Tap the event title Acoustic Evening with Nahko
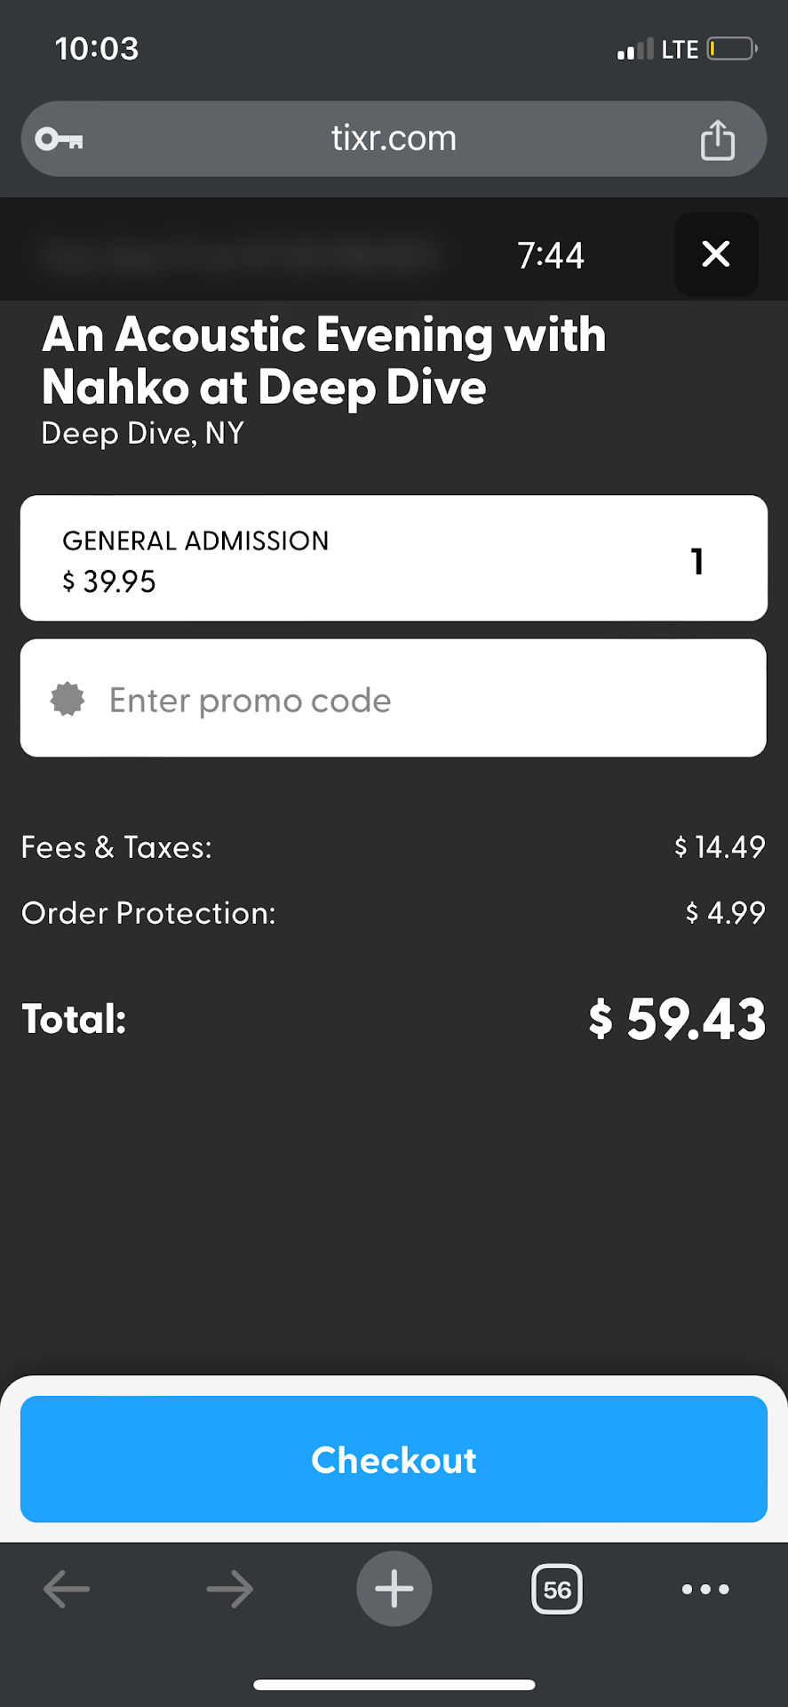 pyautogui.click(x=324, y=360)
